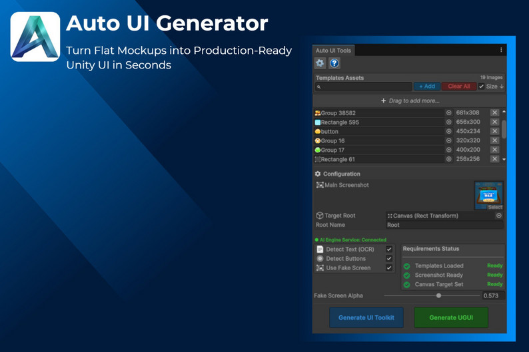Click the Group 38582 thumbnail icon
The image size is (529, 352).
[318, 113]
